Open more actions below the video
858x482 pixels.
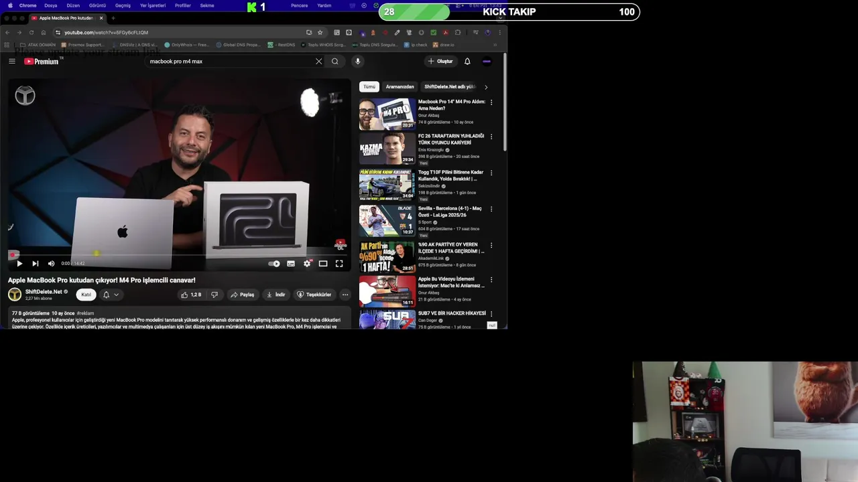coord(345,295)
